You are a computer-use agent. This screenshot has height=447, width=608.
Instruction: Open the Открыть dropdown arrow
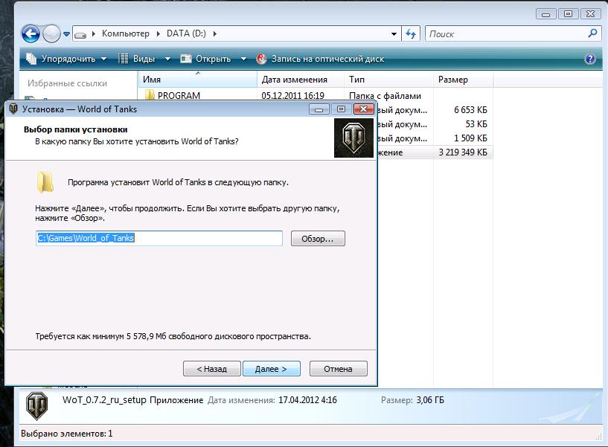click(x=243, y=59)
